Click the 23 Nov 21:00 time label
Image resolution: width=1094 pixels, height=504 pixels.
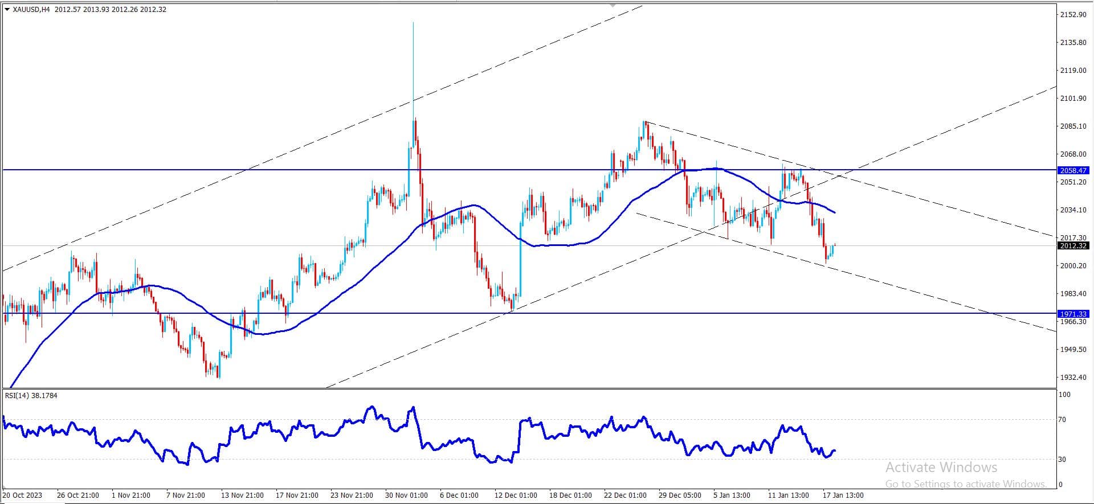pos(352,495)
